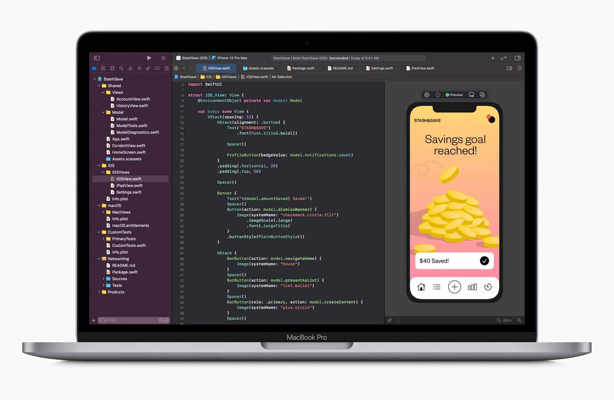614x400 pixels.
Task: Click the Run/Build button in toolbar
Action: pos(150,58)
